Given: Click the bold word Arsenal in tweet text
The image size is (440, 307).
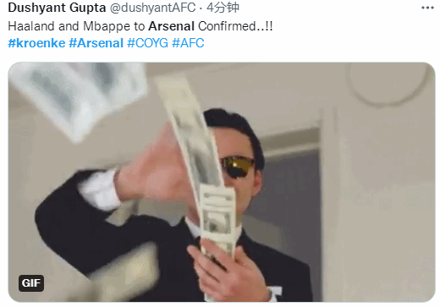Looking at the screenshot, I should point(171,26).
